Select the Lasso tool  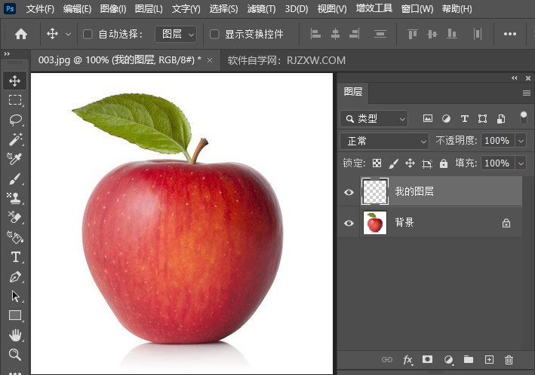coord(15,120)
